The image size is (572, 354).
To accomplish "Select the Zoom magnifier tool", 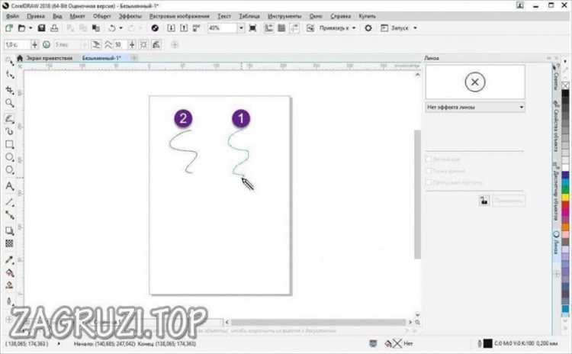I will click(10, 103).
